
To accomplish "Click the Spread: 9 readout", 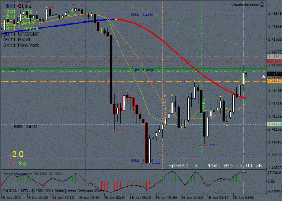I will click(183, 165).
